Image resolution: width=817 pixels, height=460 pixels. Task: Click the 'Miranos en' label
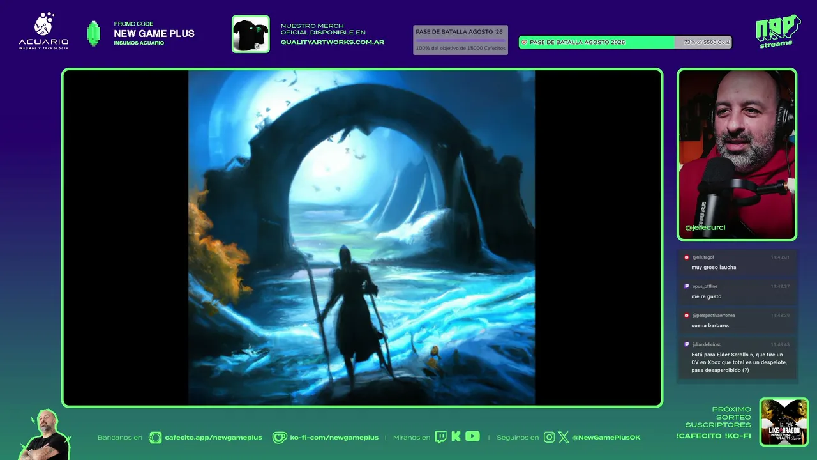point(411,438)
